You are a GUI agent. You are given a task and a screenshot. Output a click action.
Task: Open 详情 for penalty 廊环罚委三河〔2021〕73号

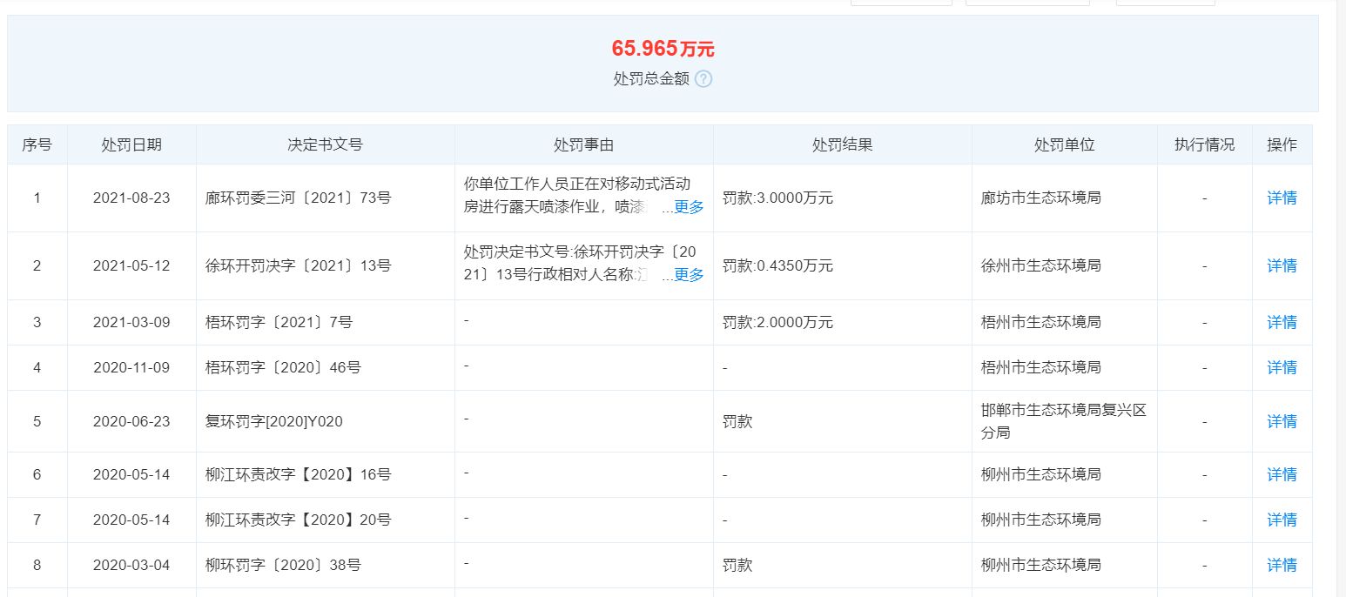(1281, 198)
